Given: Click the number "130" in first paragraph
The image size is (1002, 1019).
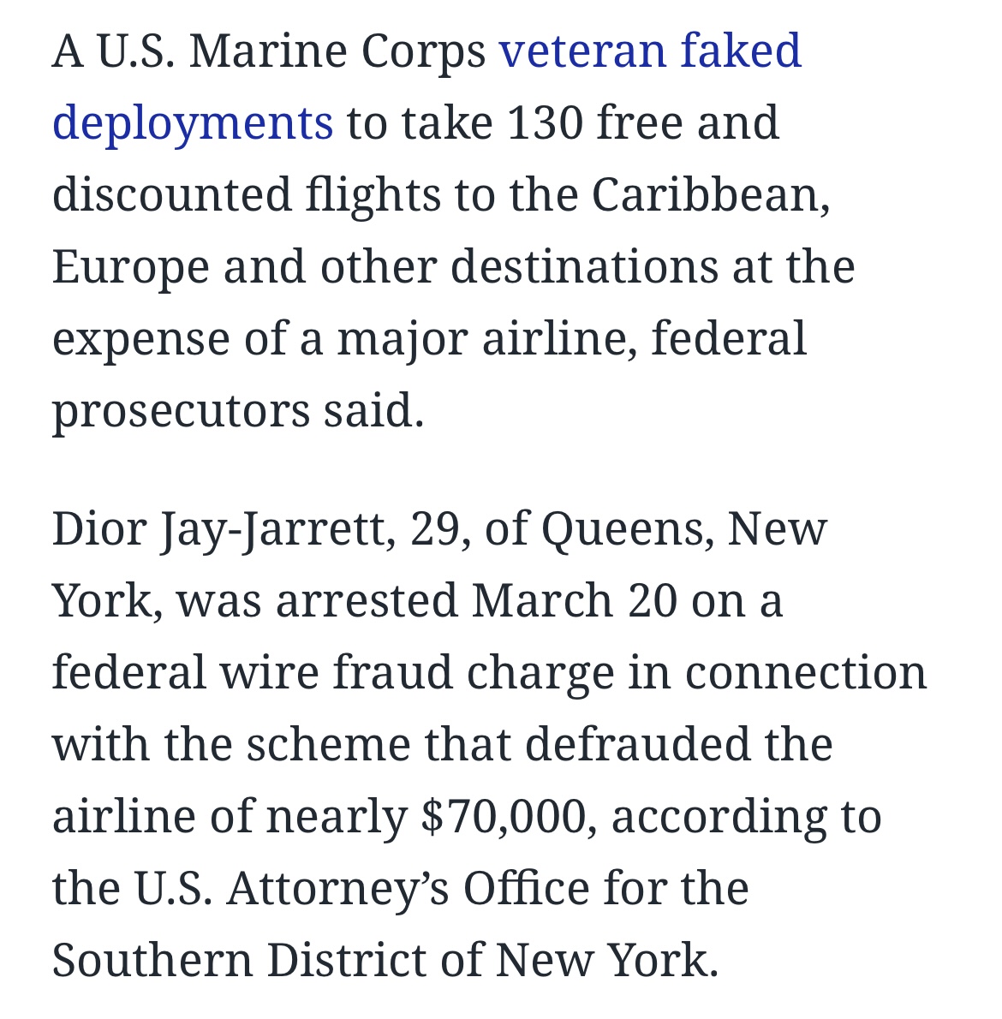Looking at the screenshot, I should click(x=545, y=122).
